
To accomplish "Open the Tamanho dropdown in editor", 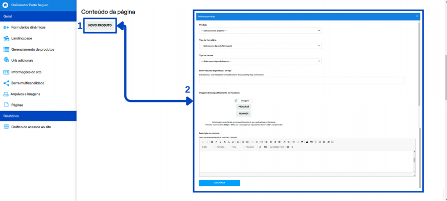I will point(251,147).
